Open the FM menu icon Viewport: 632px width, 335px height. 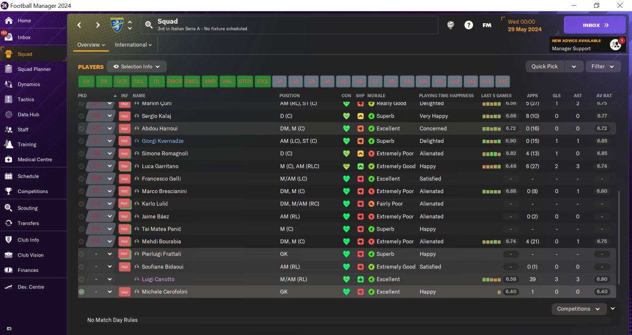[487, 25]
